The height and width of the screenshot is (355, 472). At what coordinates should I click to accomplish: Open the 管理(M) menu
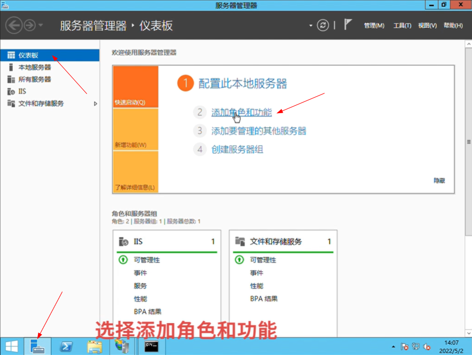(x=374, y=26)
